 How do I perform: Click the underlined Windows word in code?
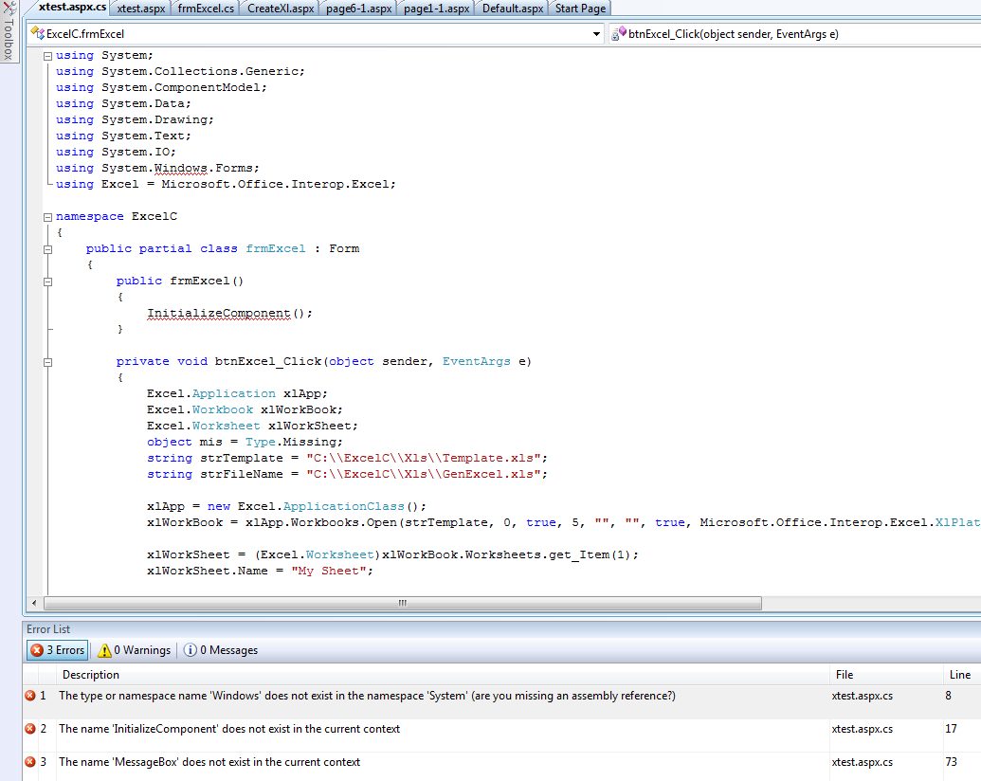(x=180, y=169)
